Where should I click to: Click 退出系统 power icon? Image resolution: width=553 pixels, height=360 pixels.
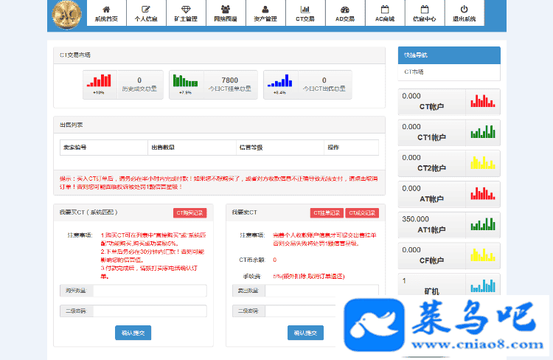pyautogui.click(x=464, y=9)
